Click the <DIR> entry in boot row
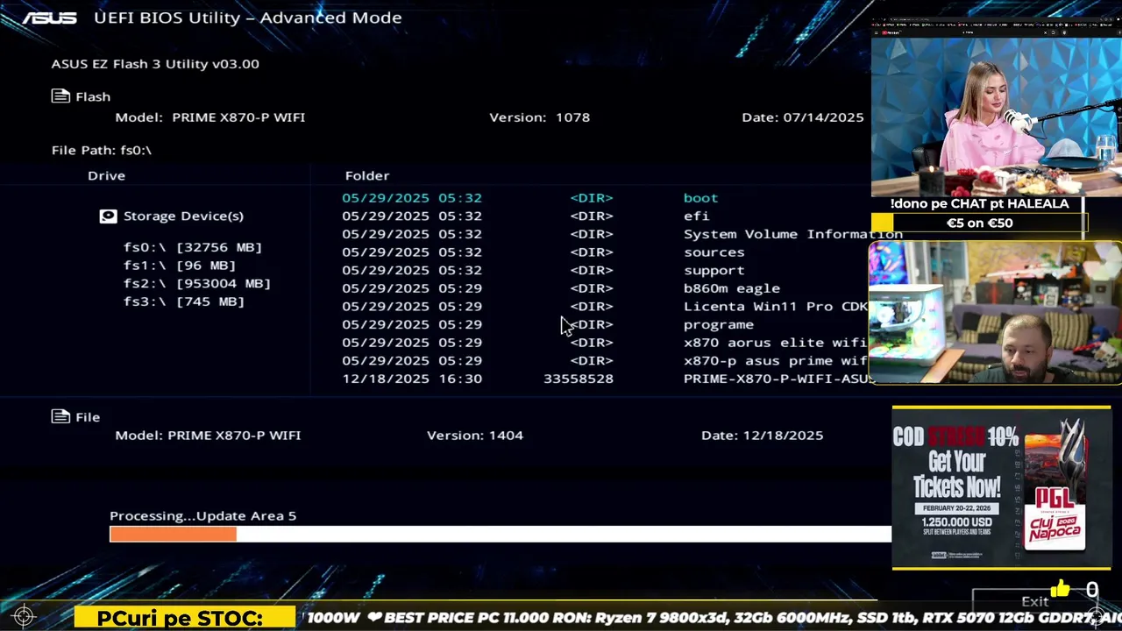Image resolution: width=1122 pixels, height=631 pixels. tap(592, 198)
